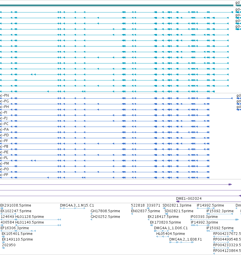Click the HL01140.5prime label
The width and height of the screenshot is (241, 255).
(29, 222)
